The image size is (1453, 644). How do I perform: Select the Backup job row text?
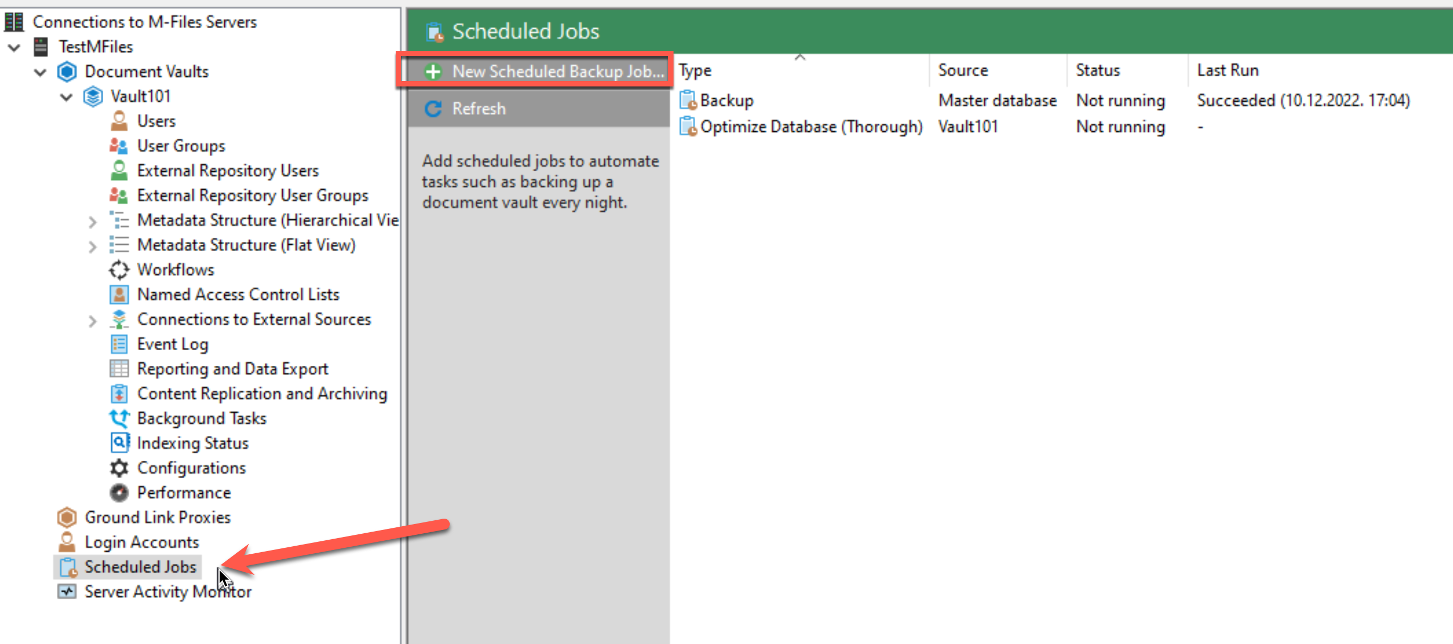726,100
